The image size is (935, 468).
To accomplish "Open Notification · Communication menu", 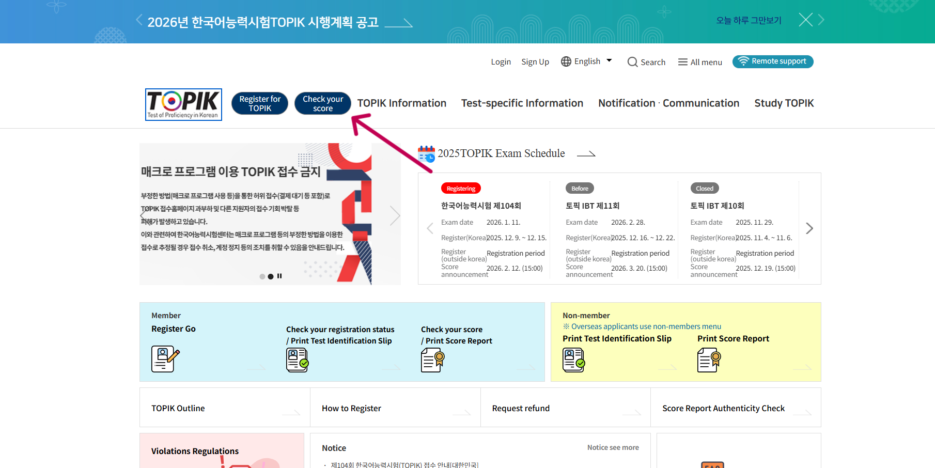I will pos(669,103).
